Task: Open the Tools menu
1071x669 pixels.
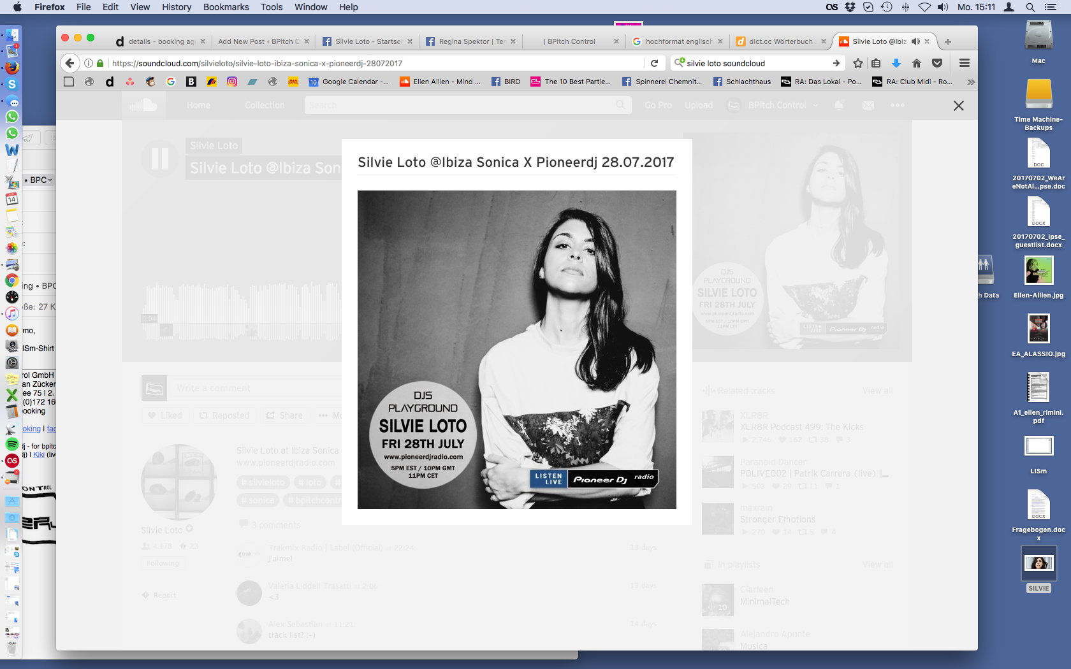Action: [x=272, y=7]
